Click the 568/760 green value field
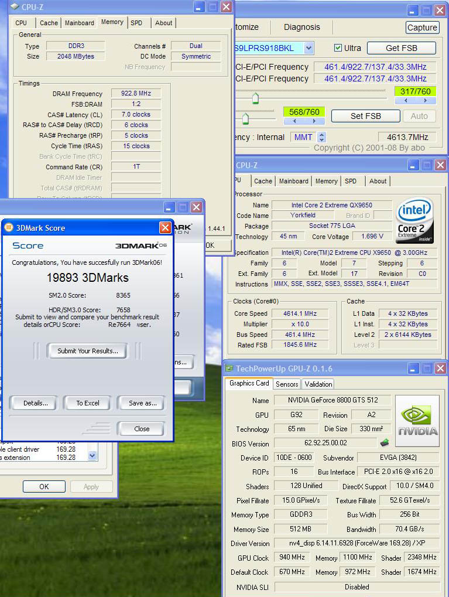The height and width of the screenshot is (597, 449). pos(304,112)
